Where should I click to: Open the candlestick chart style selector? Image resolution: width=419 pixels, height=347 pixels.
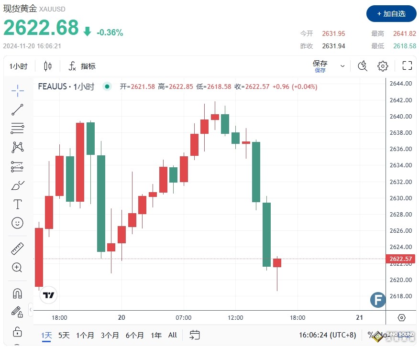(x=47, y=66)
